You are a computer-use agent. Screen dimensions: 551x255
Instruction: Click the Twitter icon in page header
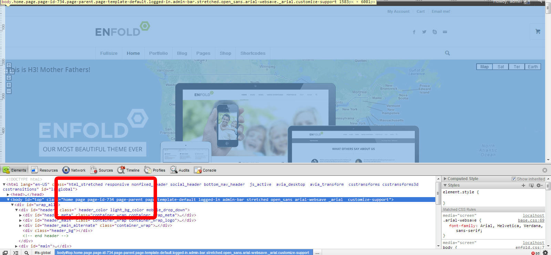click(424, 32)
